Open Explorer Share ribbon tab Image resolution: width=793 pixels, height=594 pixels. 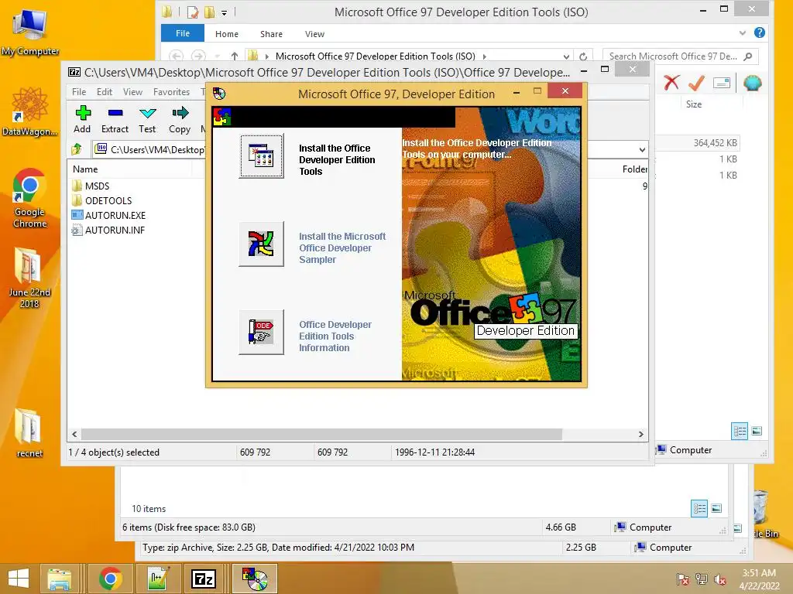[x=271, y=34]
